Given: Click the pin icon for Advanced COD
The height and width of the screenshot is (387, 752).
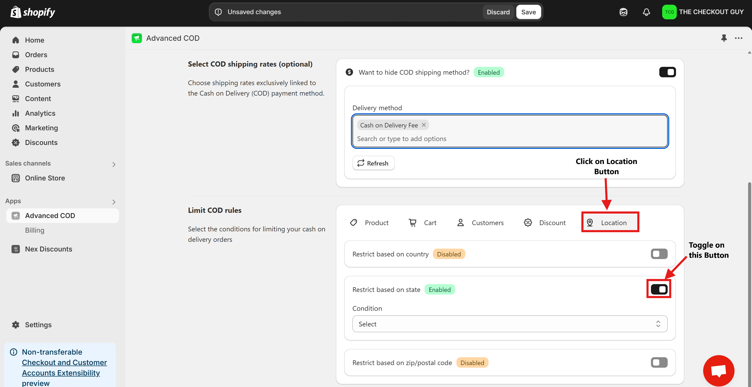Looking at the screenshot, I should tap(724, 38).
